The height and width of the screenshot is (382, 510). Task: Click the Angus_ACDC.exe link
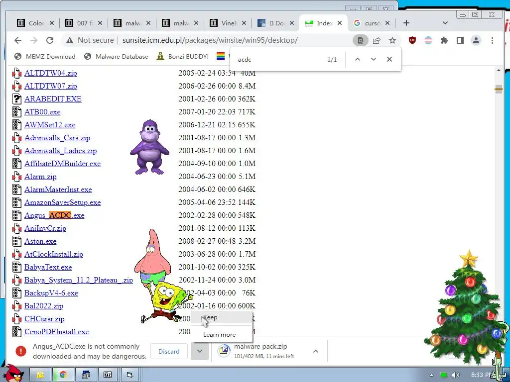pyautogui.click(x=54, y=215)
